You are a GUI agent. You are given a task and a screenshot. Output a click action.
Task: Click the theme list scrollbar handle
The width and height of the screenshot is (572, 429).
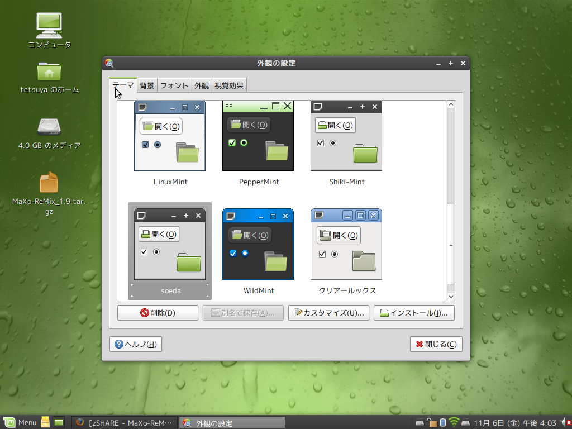[x=451, y=244]
